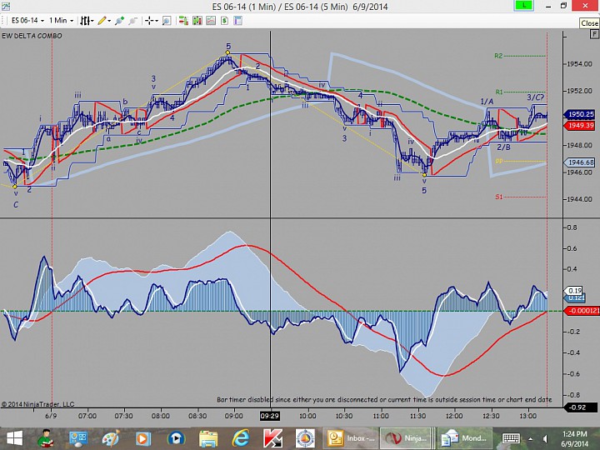The image size is (600, 450).
Task: Expand the chart style dropdown arrow
Action: (x=92, y=21)
